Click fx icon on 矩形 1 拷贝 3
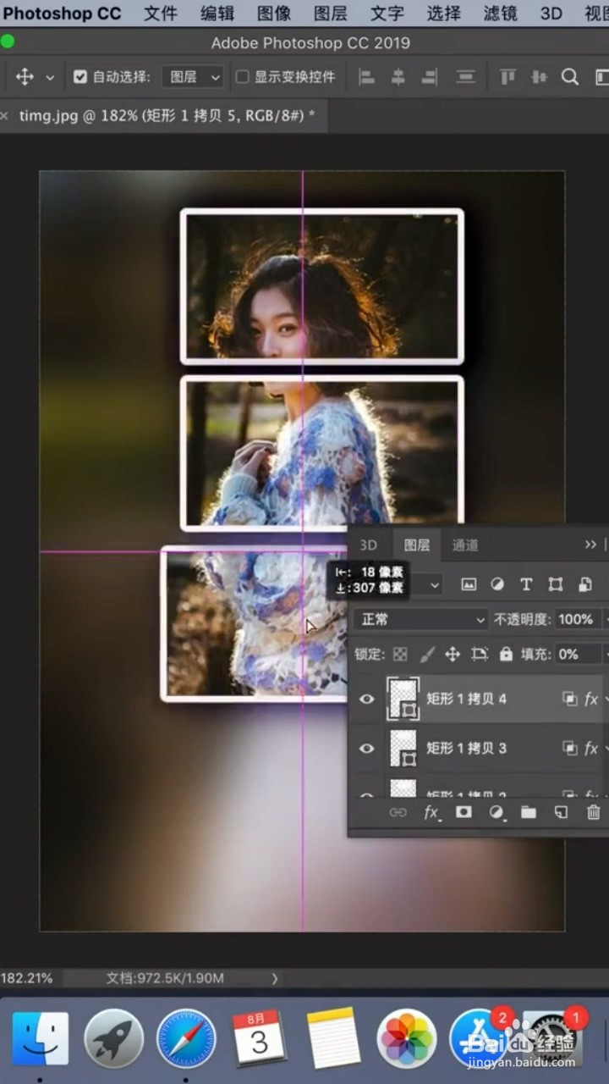609x1084 pixels. point(590,749)
